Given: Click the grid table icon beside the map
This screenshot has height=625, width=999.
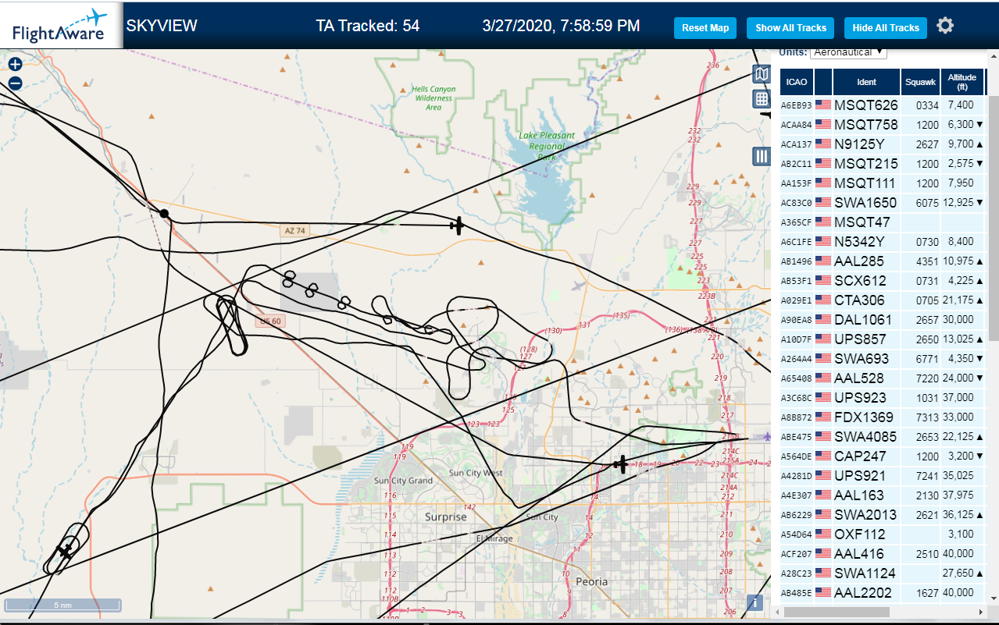Looking at the screenshot, I should point(762,99).
